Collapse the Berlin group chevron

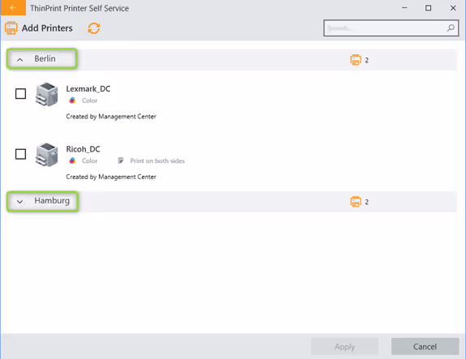pyautogui.click(x=20, y=60)
